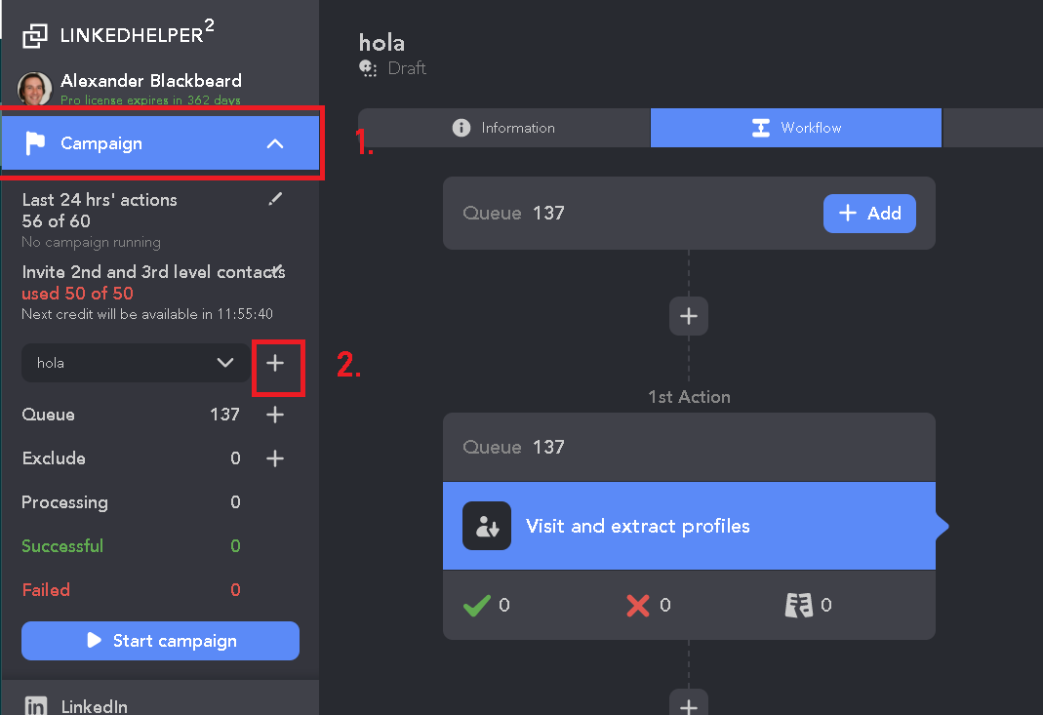This screenshot has height=715, width=1043.
Task: Click the green successful checkmark counter
Action: pos(476,605)
